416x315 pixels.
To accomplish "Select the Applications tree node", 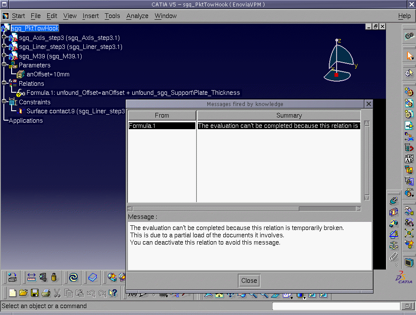I will [26, 121].
